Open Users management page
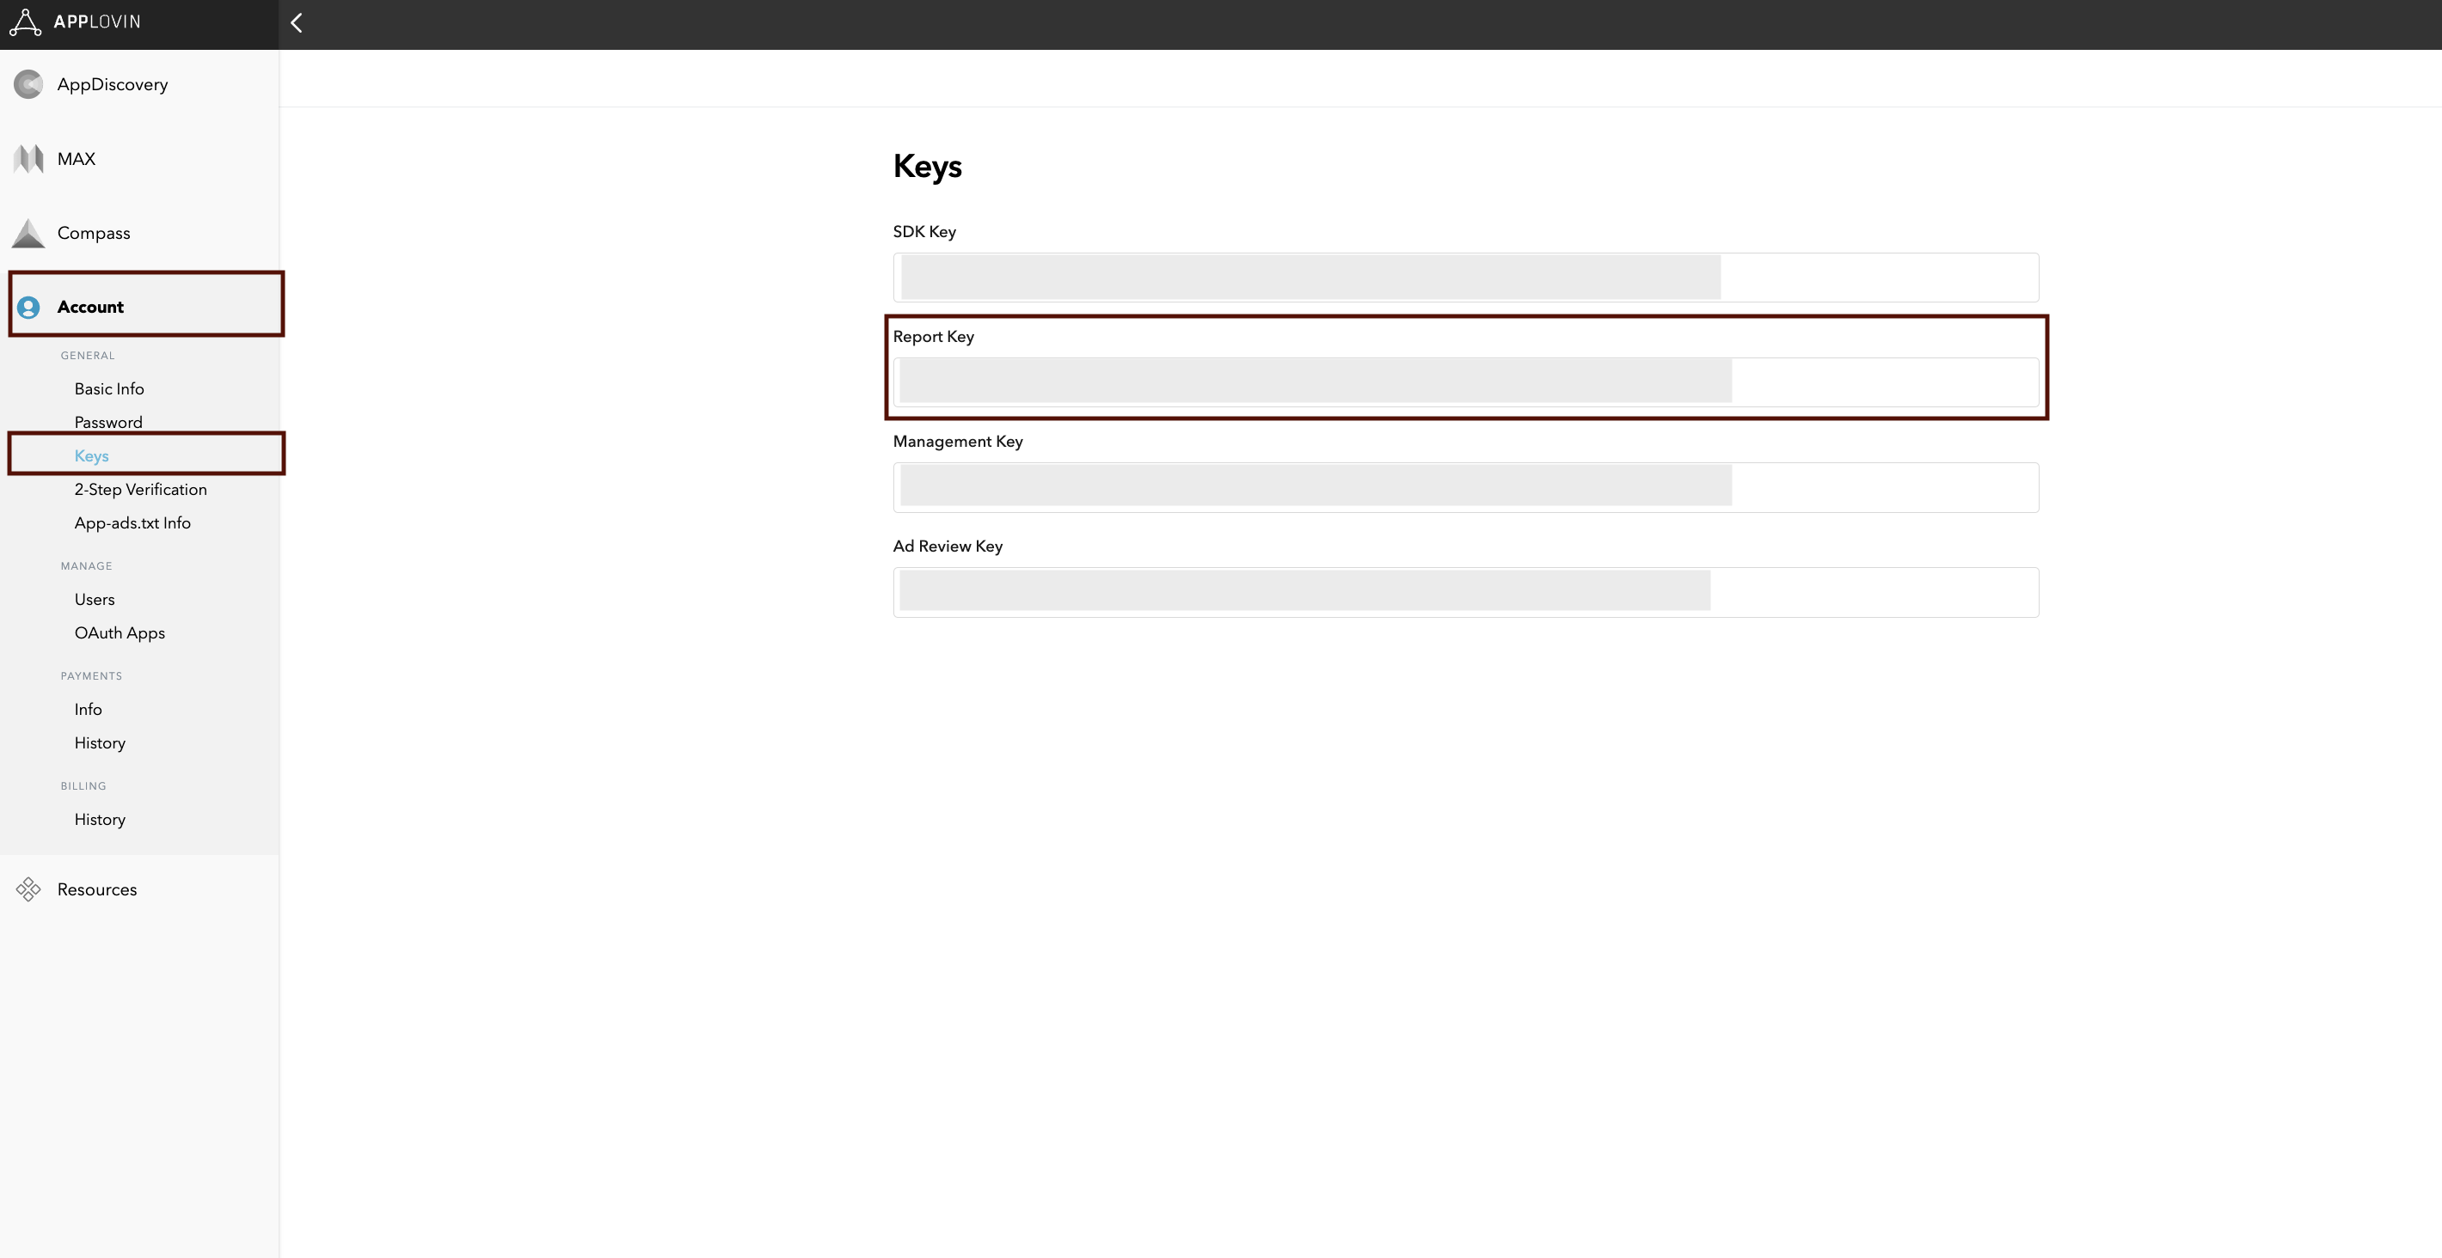 click(x=95, y=600)
